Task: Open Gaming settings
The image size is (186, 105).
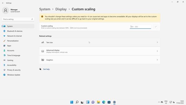Action: (x=18, y=60)
